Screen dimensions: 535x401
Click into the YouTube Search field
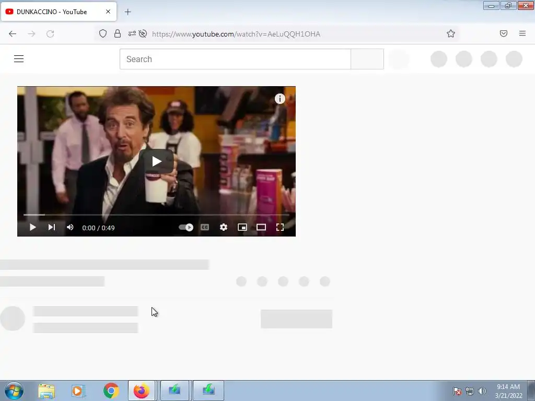235,59
